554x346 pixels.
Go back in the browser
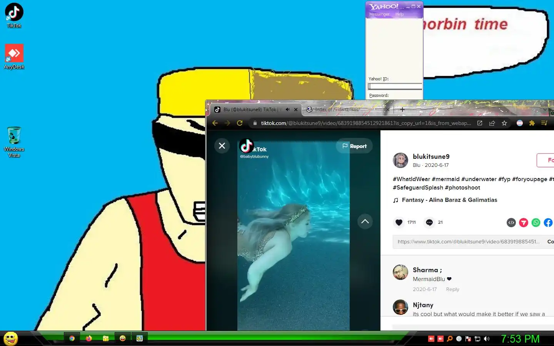click(x=215, y=123)
